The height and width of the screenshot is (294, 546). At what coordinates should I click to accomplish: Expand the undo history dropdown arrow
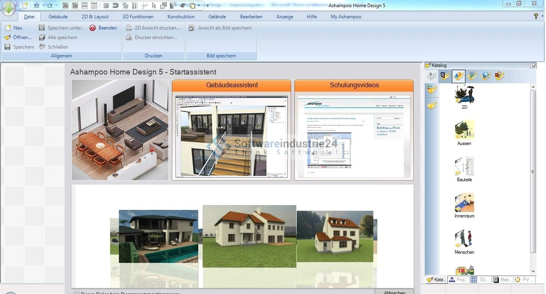[43, 6]
